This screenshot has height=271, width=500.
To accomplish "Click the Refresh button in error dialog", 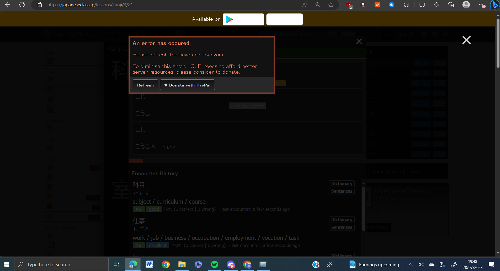I will click(145, 85).
